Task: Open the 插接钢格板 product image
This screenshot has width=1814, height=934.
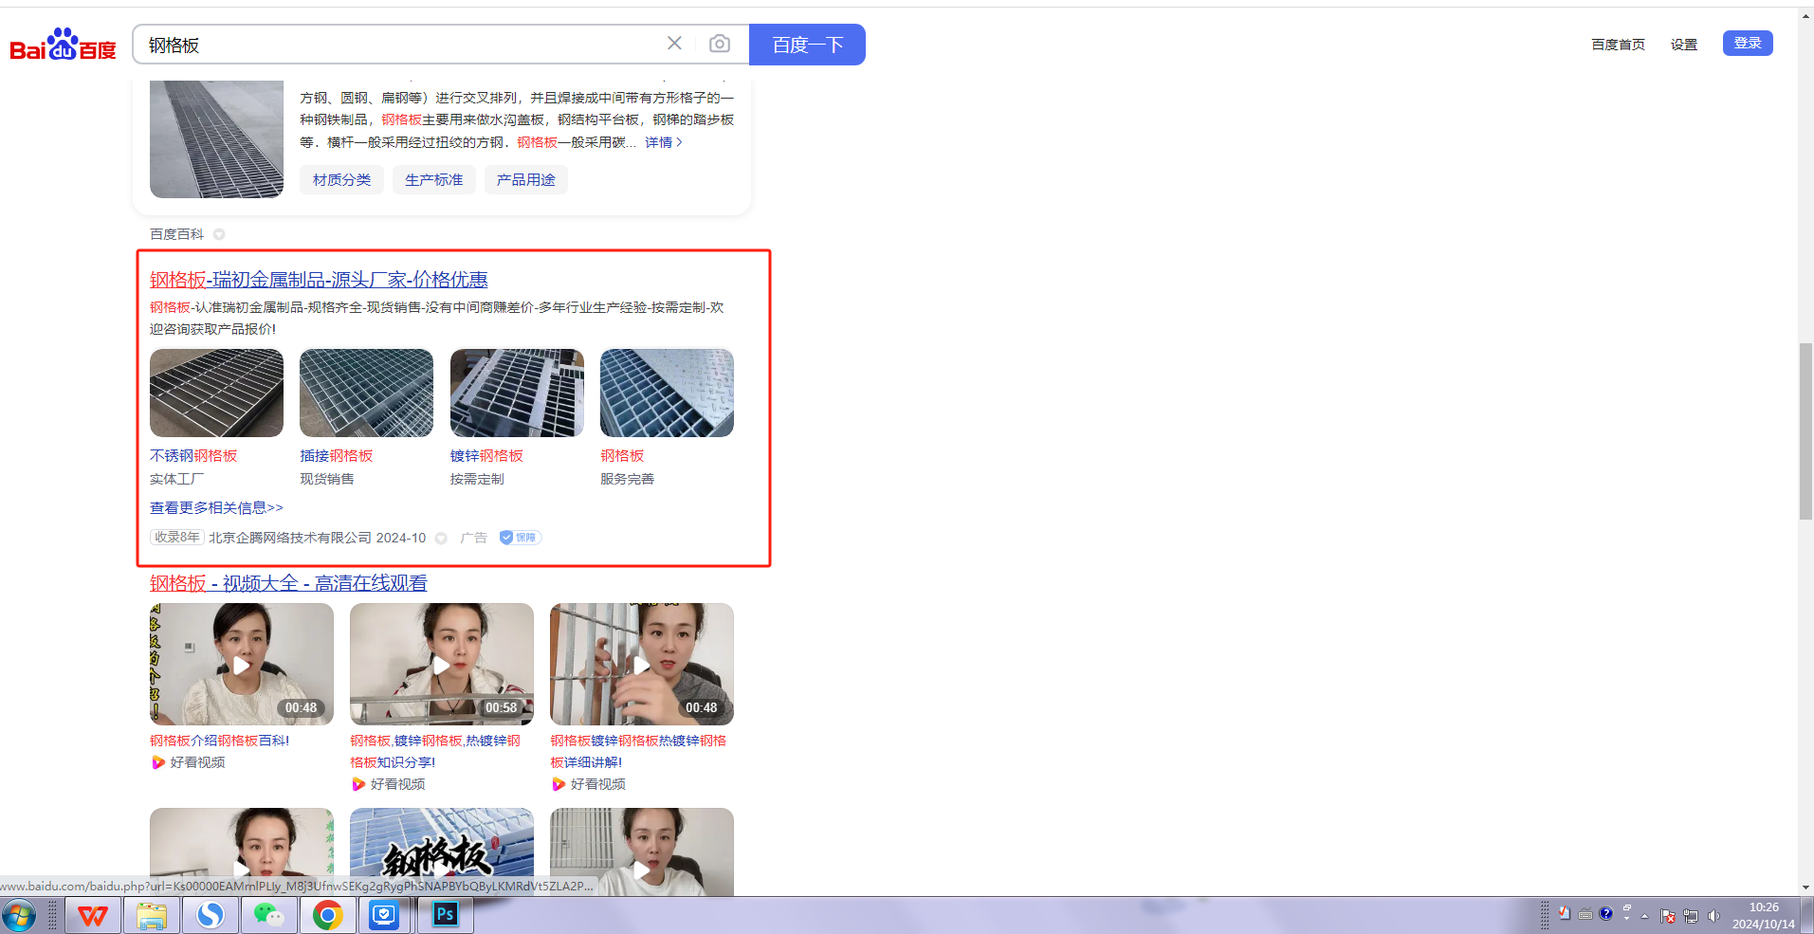Action: click(x=366, y=393)
